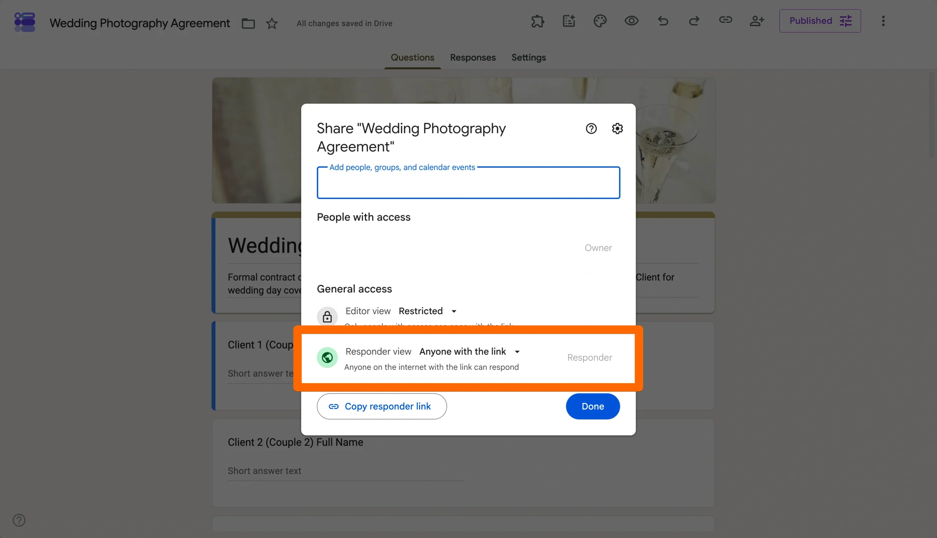Open the Google Forms home logo
The height and width of the screenshot is (538, 937).
click(x=25, y=22)
